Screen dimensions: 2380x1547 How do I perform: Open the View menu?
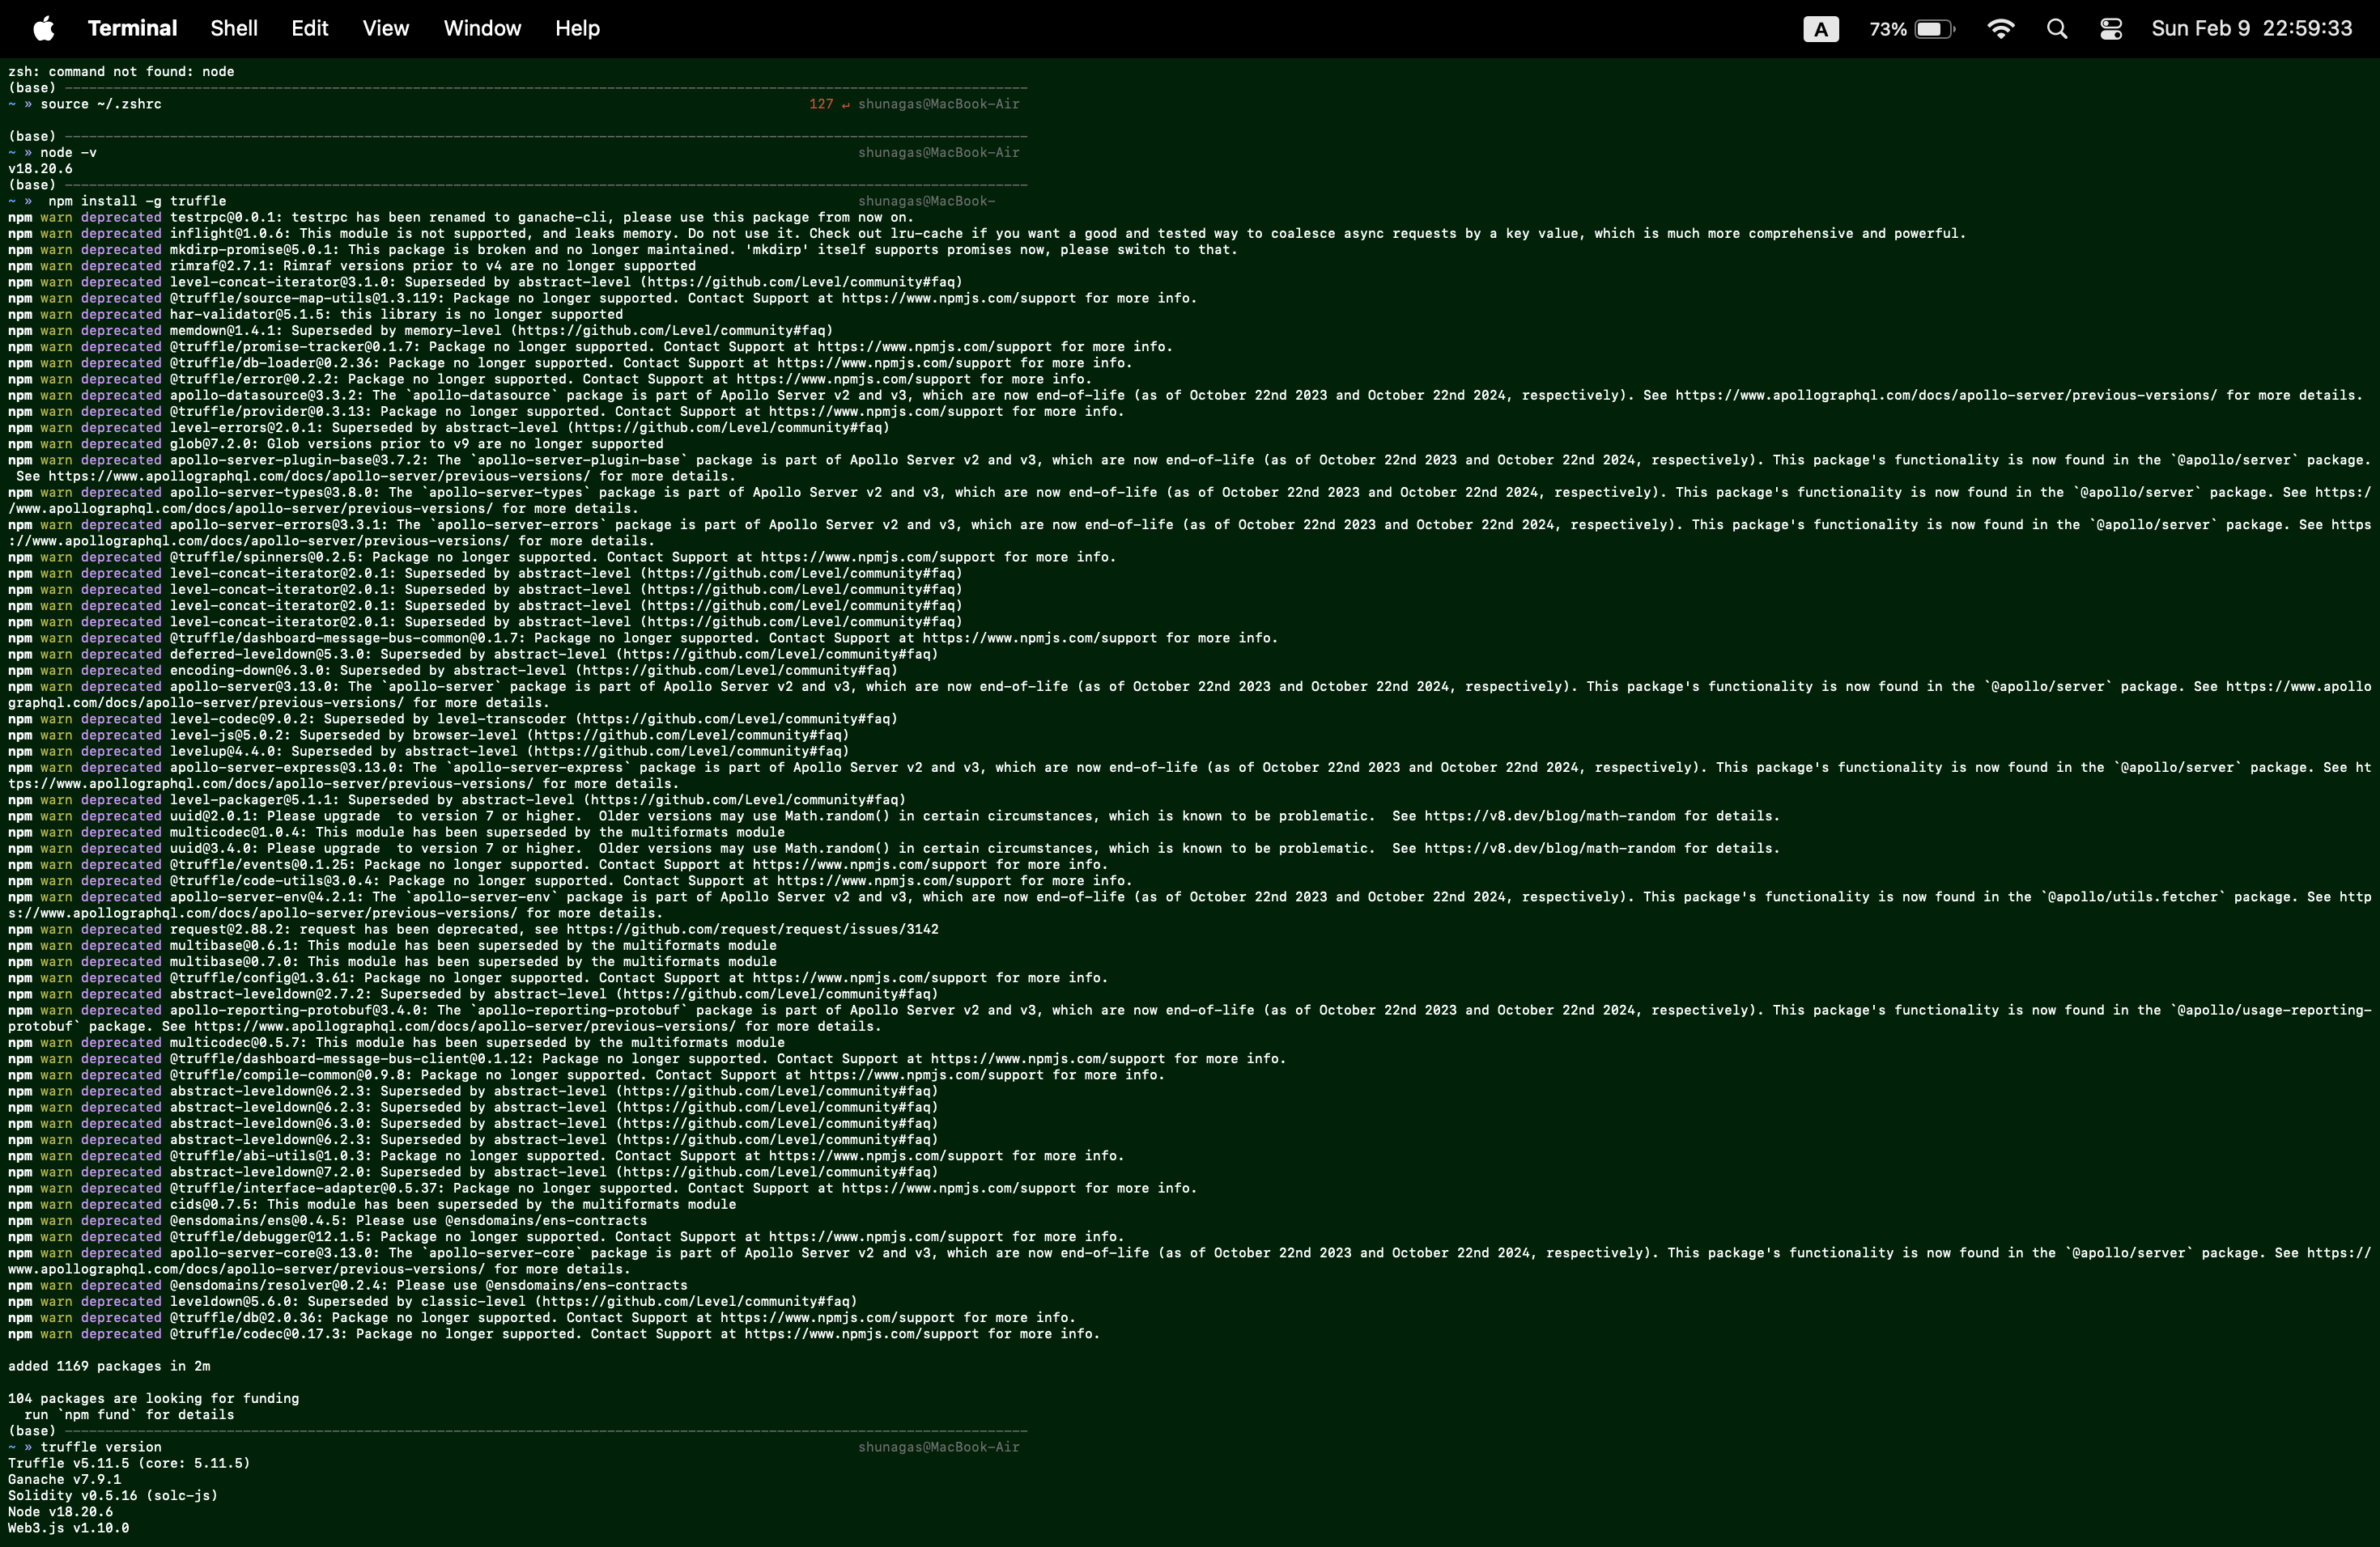385,28
